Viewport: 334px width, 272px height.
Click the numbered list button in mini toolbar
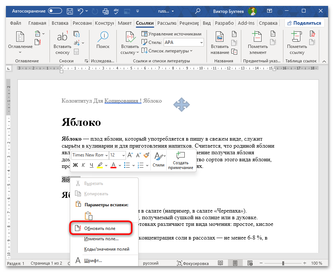pyautogui.click(x=141, y=165)
